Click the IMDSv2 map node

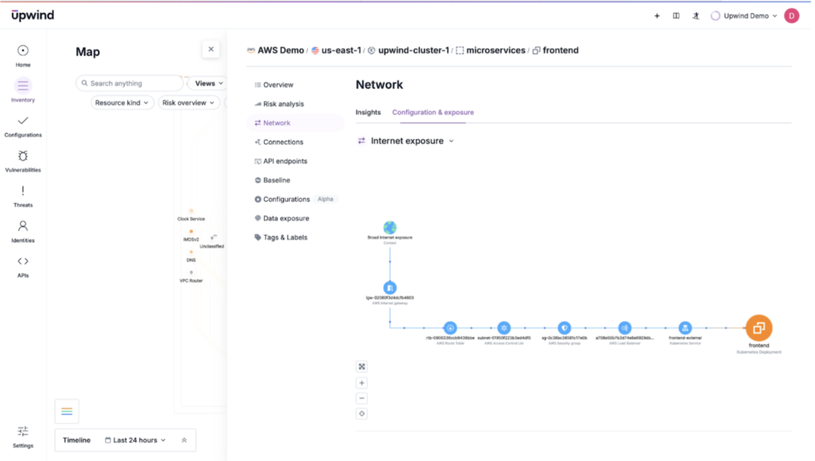pyautogui.click(x=191, y=231)
